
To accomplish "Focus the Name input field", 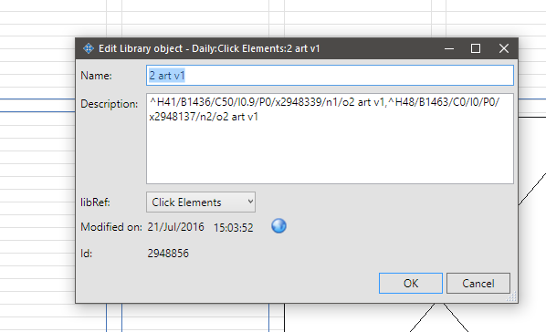I will click(330, 75).
